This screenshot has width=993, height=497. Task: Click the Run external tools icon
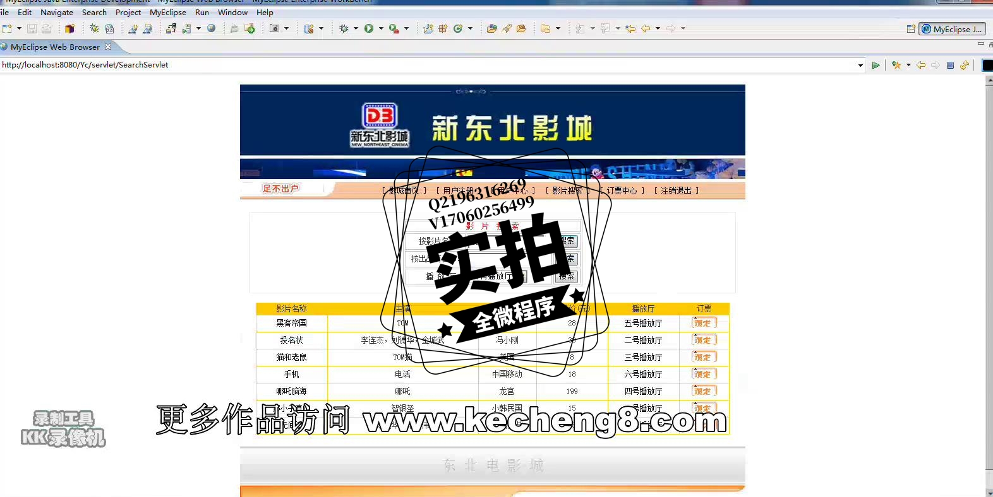click(x=394, y=28)
